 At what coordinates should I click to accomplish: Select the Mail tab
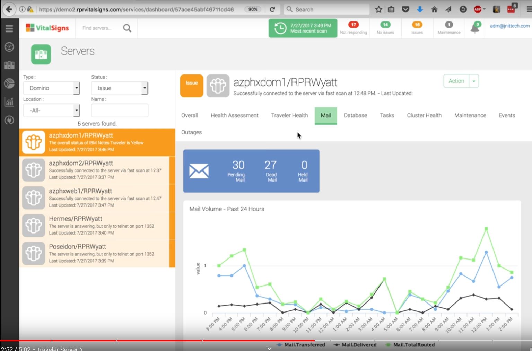pyautogui.click(x=326, y=116)
